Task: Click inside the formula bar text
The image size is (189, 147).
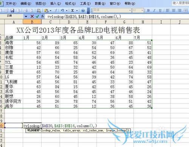Action: [x=84, y=17]
